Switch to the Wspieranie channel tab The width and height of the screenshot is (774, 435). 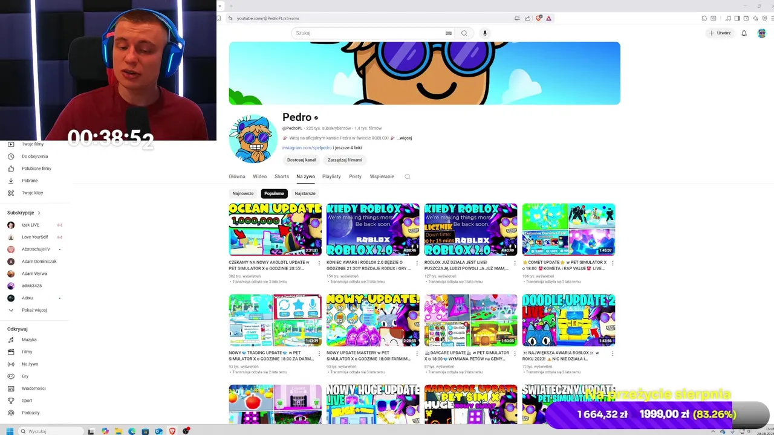point(382,176)
